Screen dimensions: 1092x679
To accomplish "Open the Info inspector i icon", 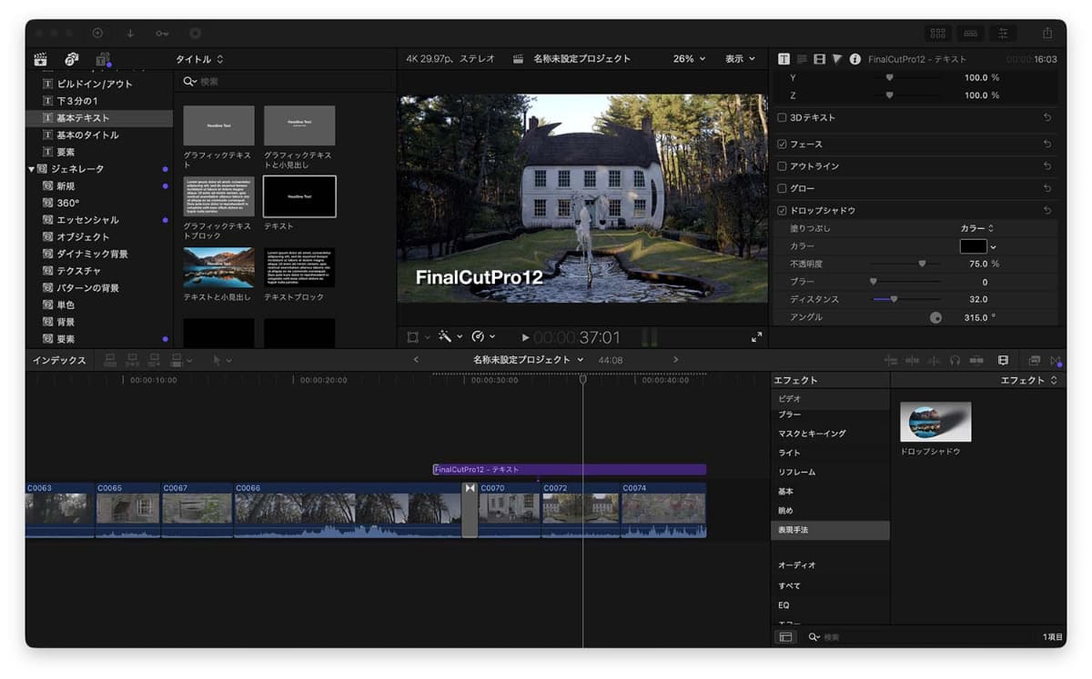I will tap(855, 59).
